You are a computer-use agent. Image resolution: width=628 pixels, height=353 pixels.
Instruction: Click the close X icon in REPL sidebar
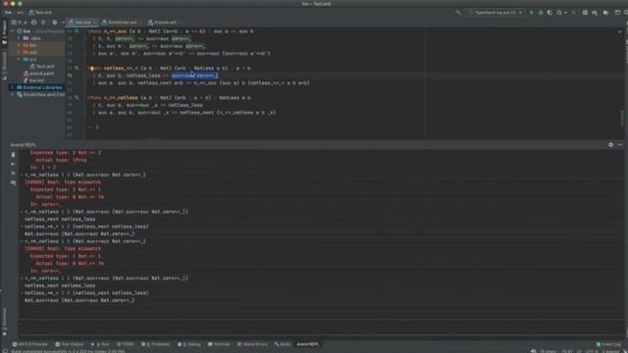coord(13,174)
